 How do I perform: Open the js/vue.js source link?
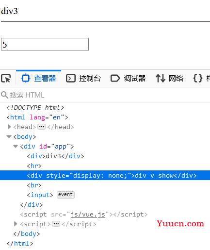click(88, 215)
